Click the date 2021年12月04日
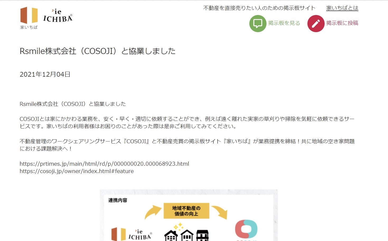 point(45,74)
